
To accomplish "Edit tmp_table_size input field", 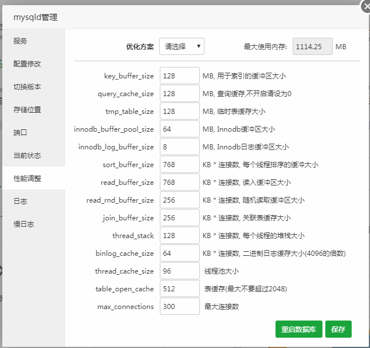I will (180, 111).
